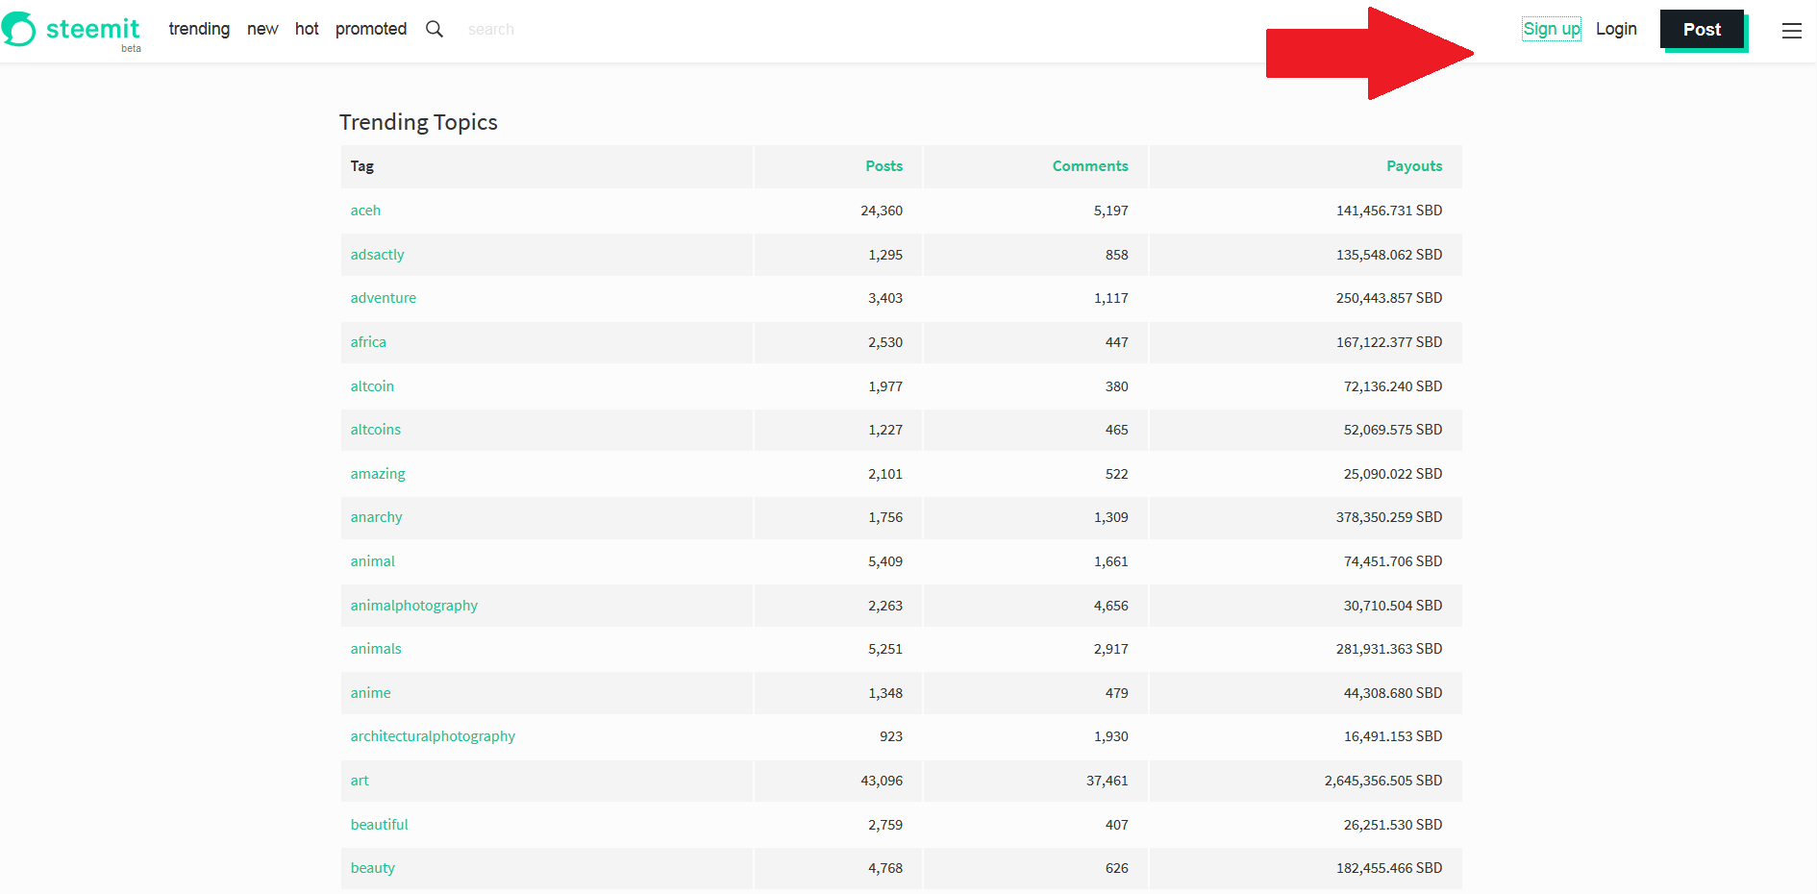This screenshot has width=1817, height=894.
Task: Open the altcoins tag
Action: pyautogui.click(x=375, y=430)
